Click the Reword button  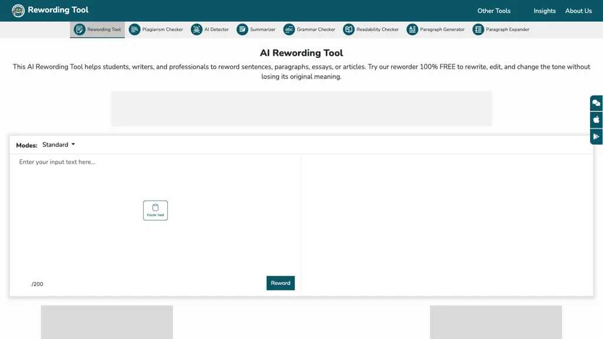click(280, 282)
